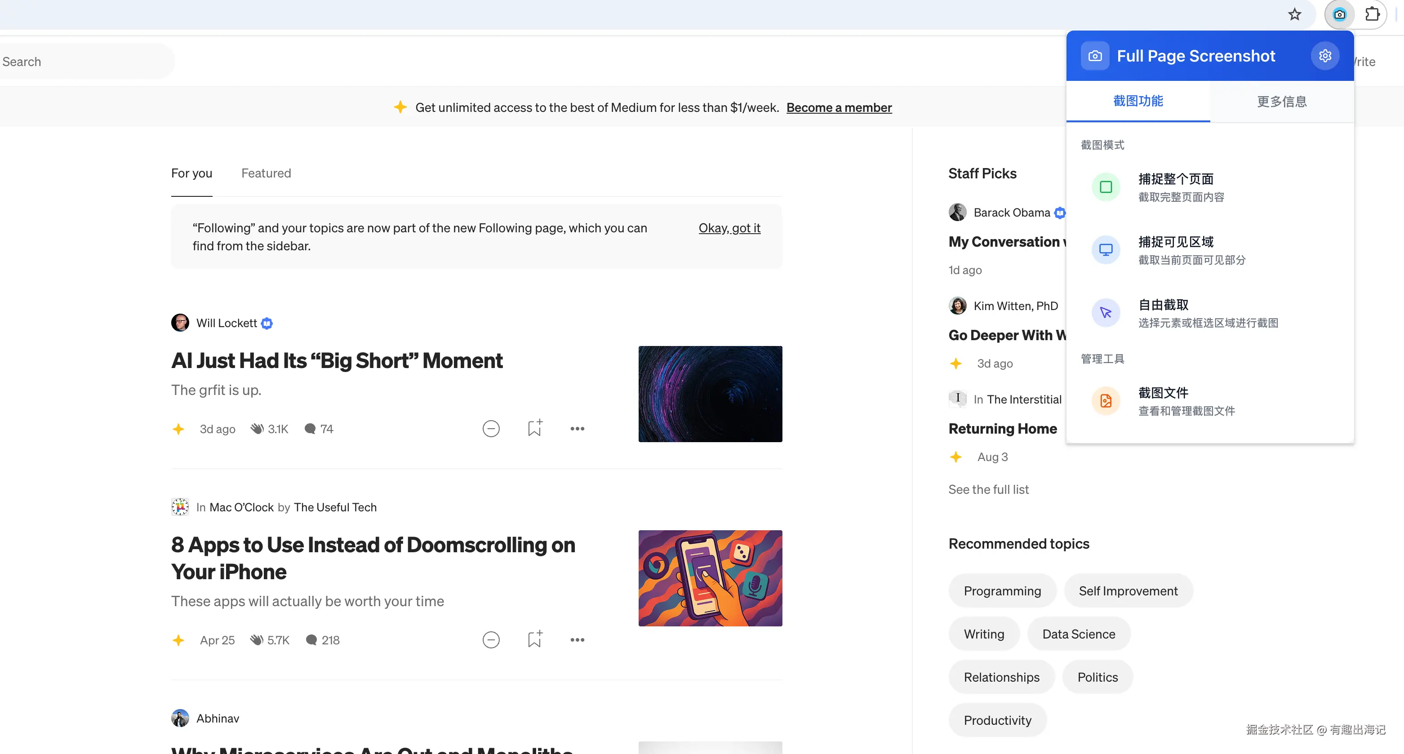Click the Become a member link
1404x754 pixels.
point(839,107)
